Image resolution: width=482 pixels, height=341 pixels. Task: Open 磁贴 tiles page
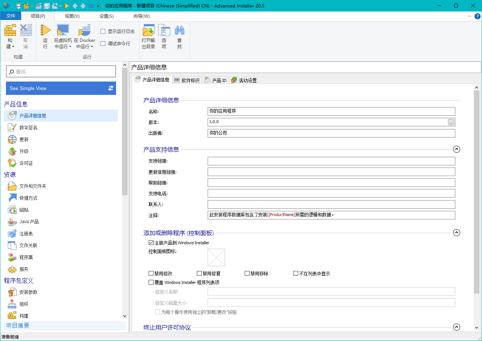pyautogui.click(x=61, y=210)
